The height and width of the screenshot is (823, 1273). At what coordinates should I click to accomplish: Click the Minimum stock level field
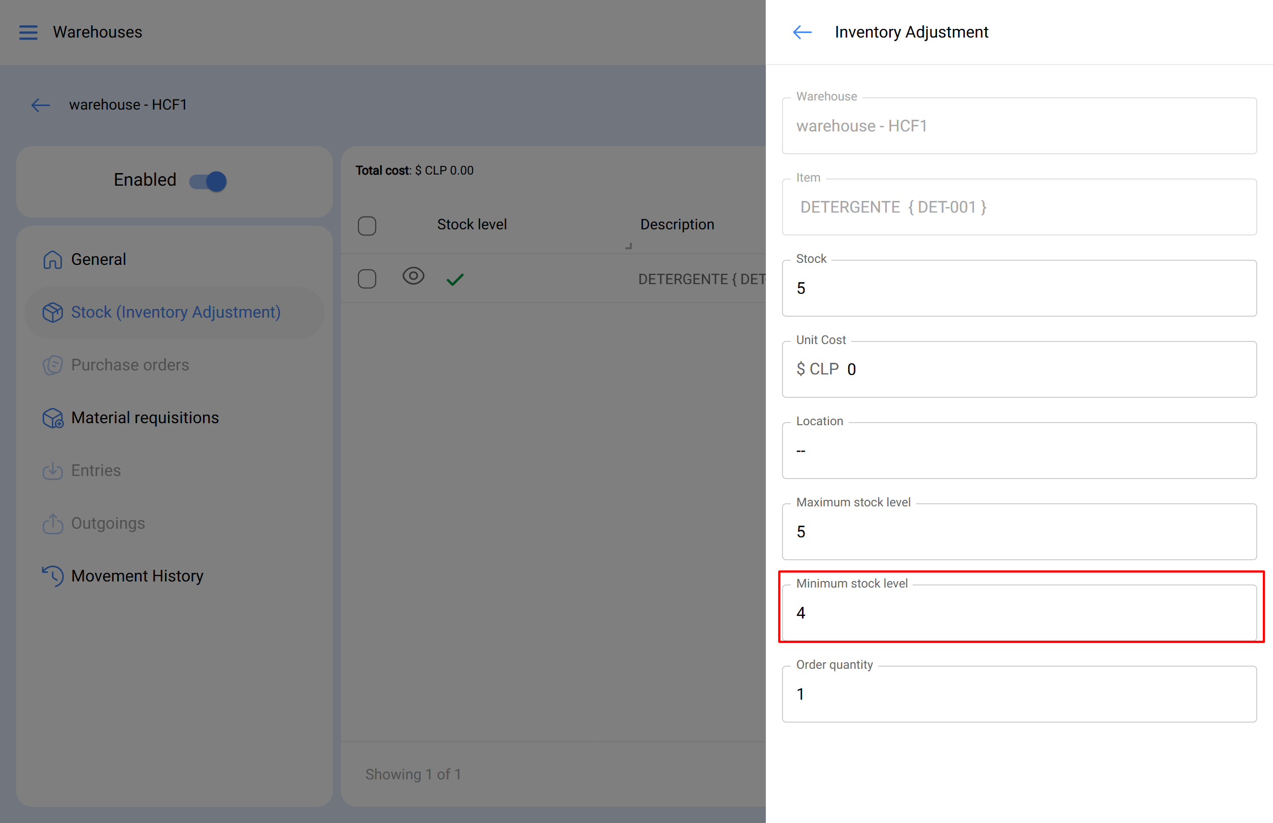click(x=1019, y=613)
